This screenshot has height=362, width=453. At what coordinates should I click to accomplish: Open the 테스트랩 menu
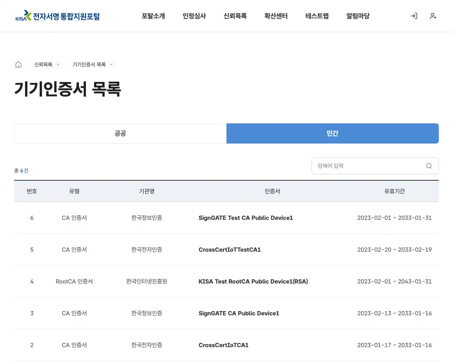pyautogui.click(x=317, y=16)
